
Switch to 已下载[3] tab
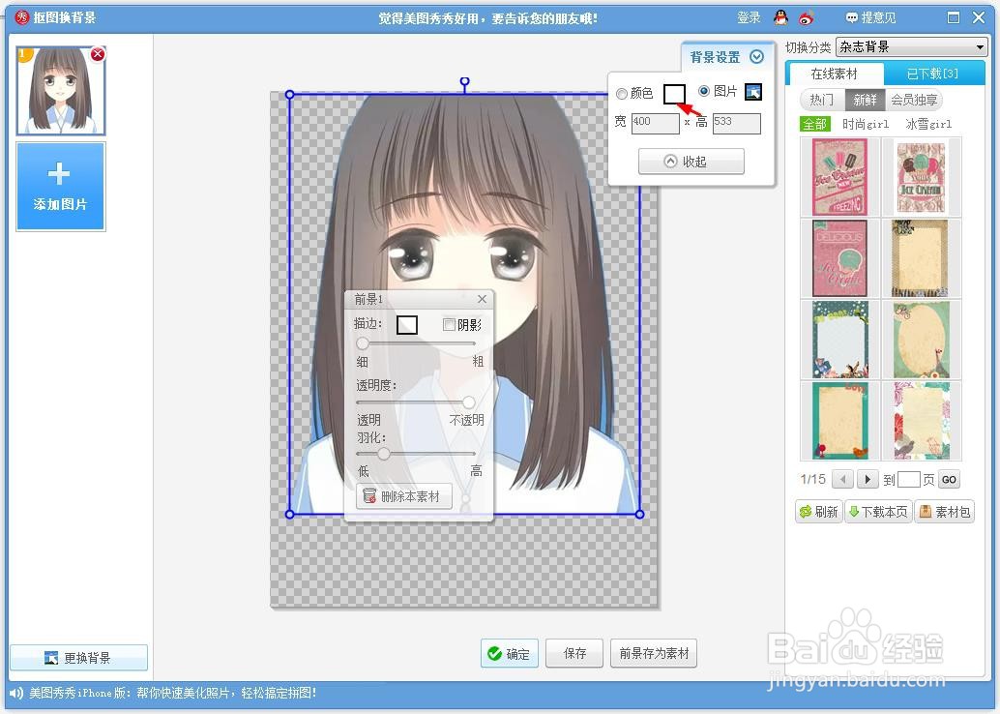coord(932,74)
